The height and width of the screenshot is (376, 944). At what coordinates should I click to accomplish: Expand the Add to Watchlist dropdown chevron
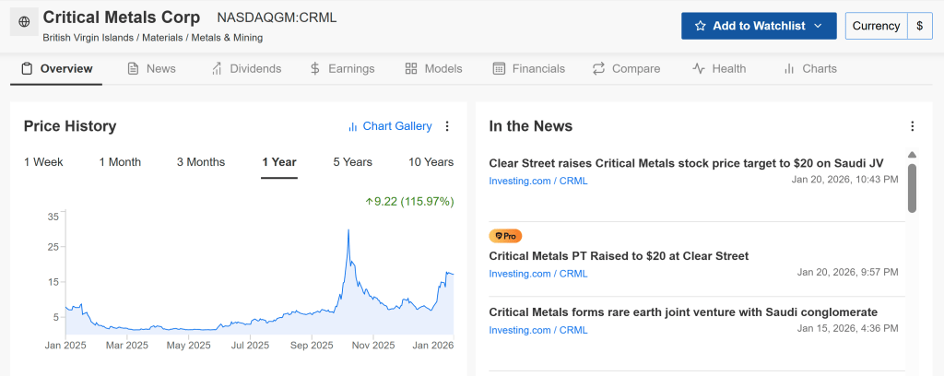click(x=818, y=26)
